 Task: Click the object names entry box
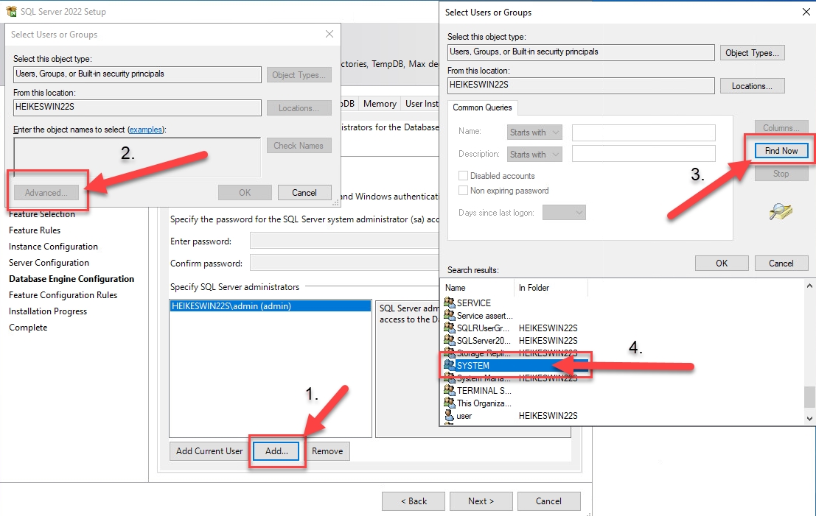click(137, 158)
